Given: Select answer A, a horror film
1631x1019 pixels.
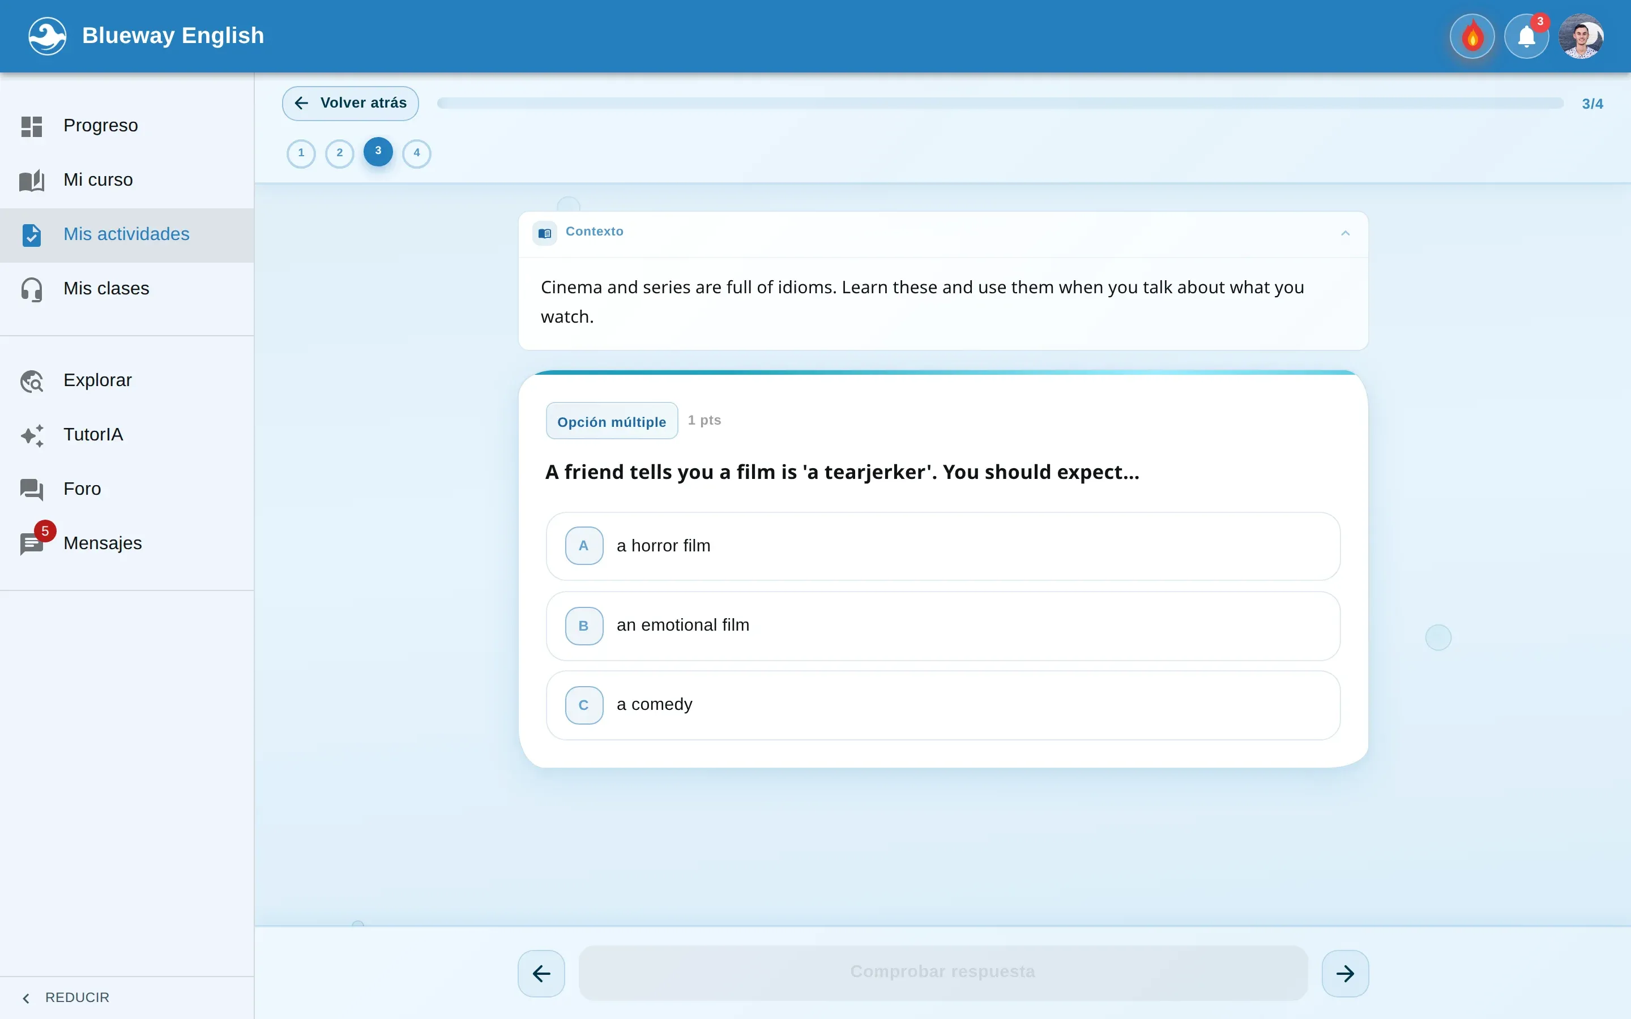Looking at the screenshot, I should tap(943, 546).
